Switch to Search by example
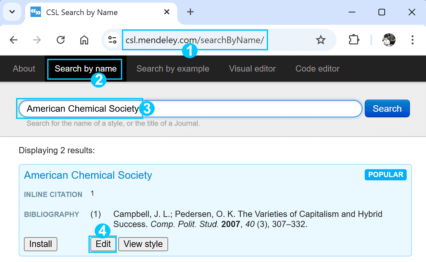This screenshot has height=262, width=426. tap(173, 69)
